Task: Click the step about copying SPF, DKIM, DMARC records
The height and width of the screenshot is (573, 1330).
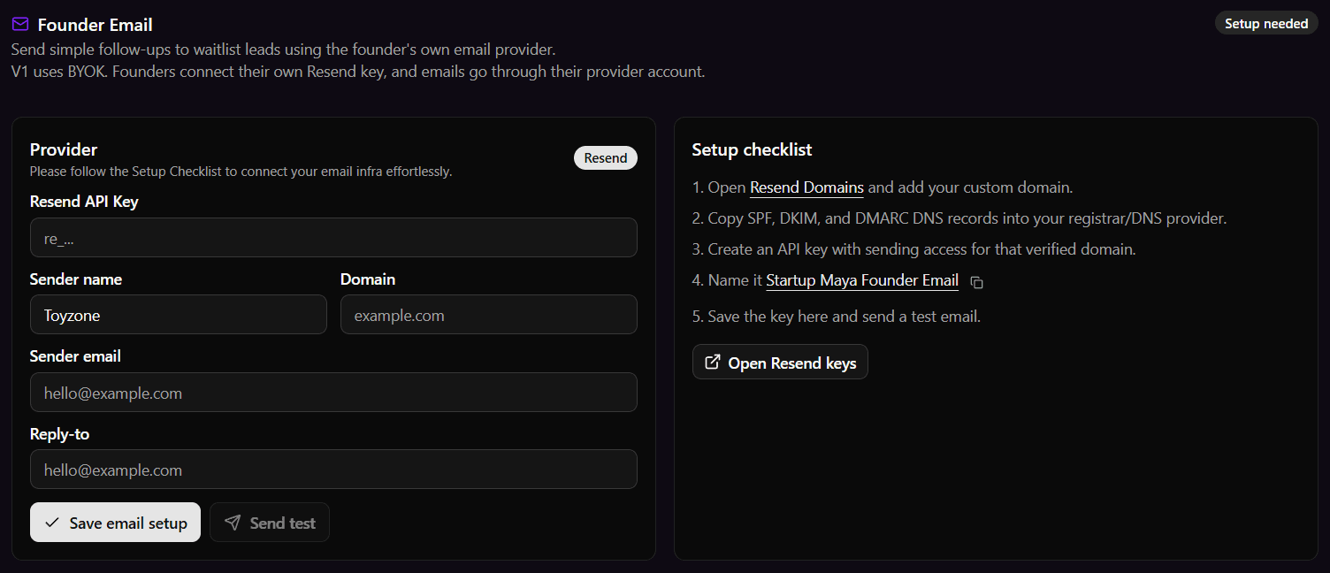Action: 959,218
